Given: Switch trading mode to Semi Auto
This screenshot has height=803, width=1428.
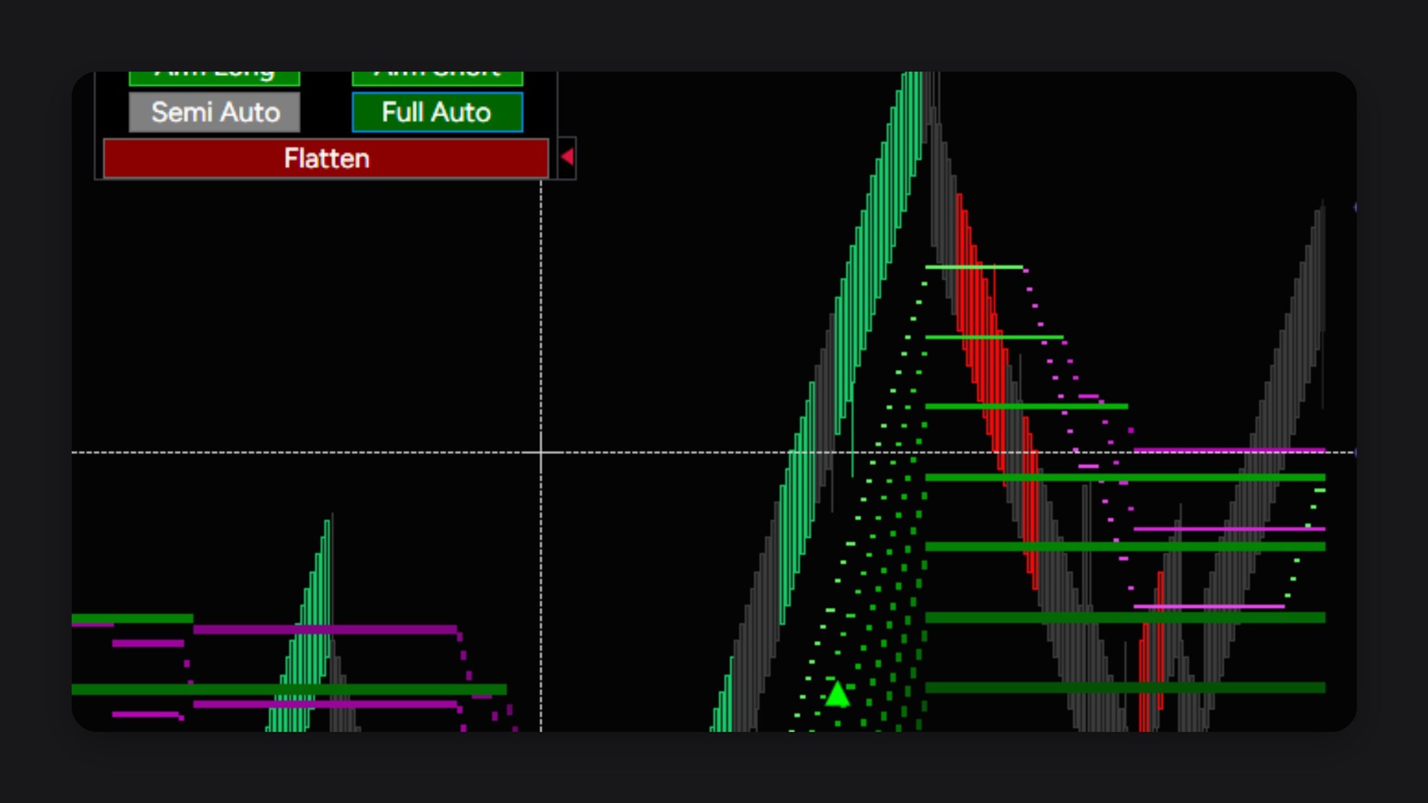Looking at the screenshot, I should click(x=215, y=112).
